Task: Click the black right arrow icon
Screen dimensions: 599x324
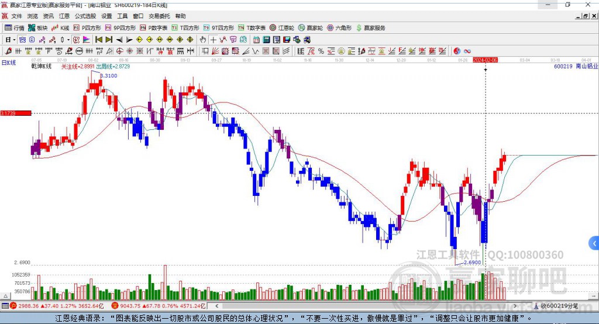Action: (129, 40)
